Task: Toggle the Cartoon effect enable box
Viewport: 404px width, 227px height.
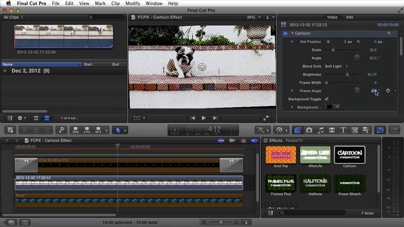Action: 285,33
